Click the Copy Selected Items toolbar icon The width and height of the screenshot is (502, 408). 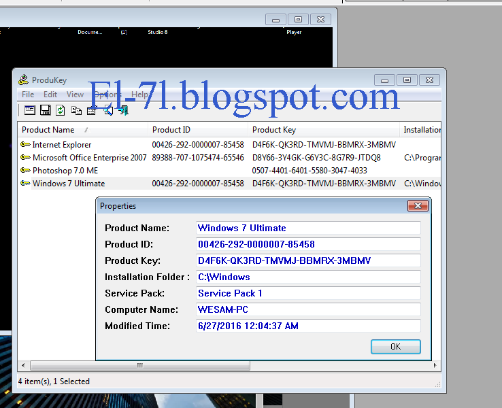[76, 110]
